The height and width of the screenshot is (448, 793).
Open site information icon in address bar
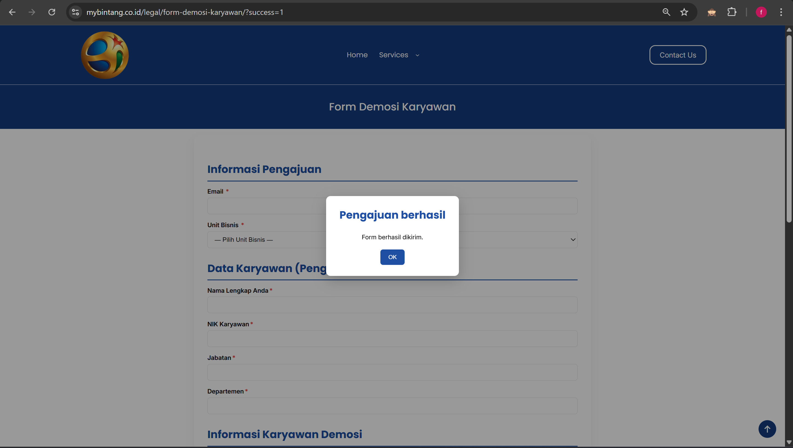point(75,12)
